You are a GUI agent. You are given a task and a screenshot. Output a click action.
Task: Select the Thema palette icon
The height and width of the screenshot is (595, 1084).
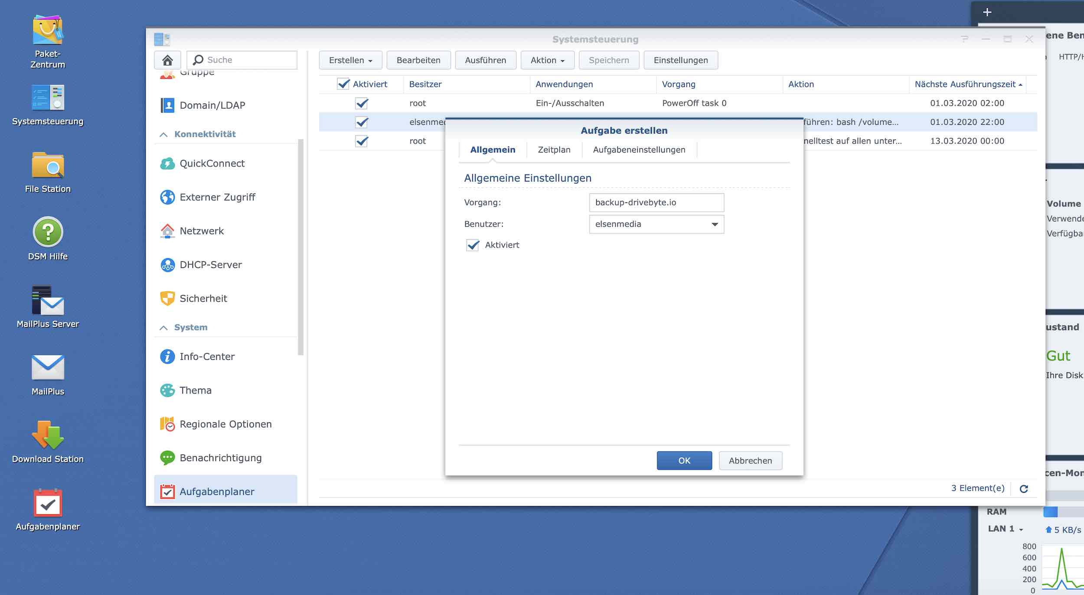pyautogui.click(x=167, y=390)
